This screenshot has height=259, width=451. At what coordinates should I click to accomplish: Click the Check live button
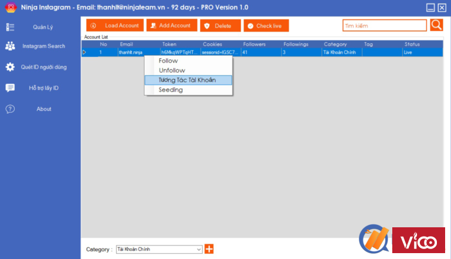pos(266,26)
